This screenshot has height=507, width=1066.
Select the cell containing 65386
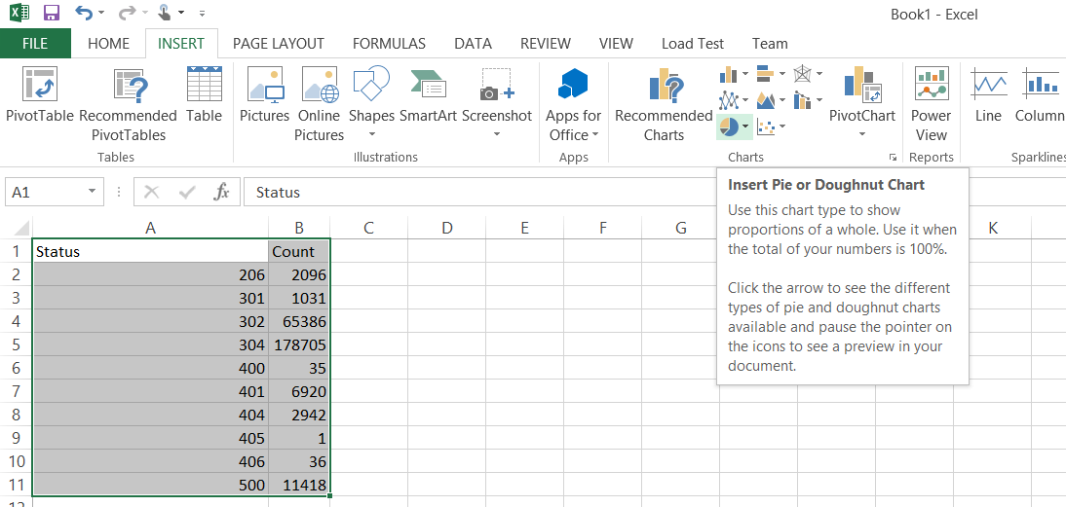point(299,321)
